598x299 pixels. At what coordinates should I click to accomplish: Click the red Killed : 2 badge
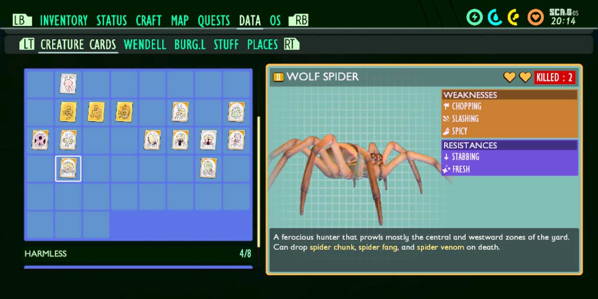[x=555, y=78]
